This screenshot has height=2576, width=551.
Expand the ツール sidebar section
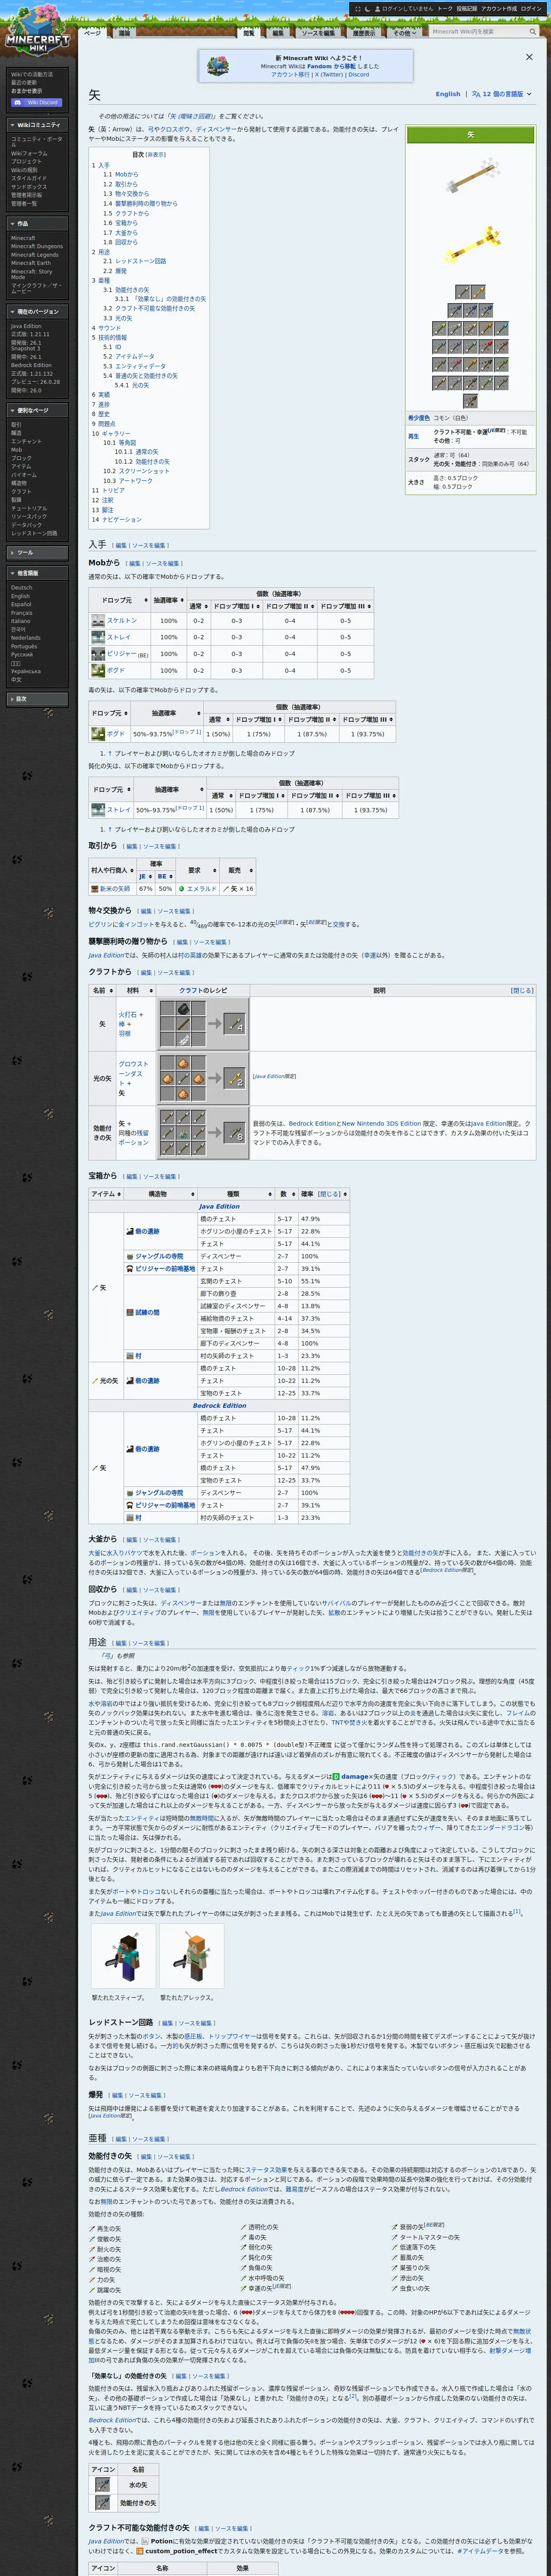point(38,552)
